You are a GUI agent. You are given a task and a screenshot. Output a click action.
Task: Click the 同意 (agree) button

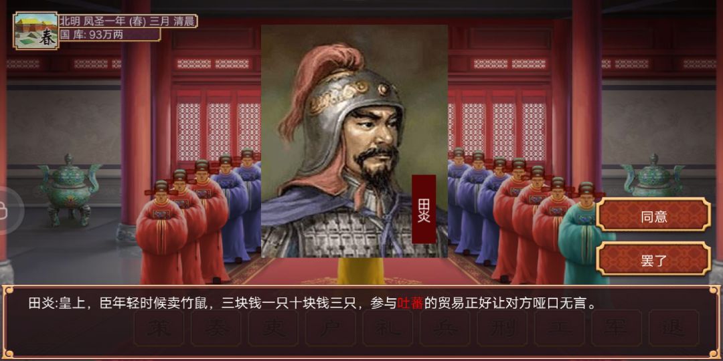653,215
